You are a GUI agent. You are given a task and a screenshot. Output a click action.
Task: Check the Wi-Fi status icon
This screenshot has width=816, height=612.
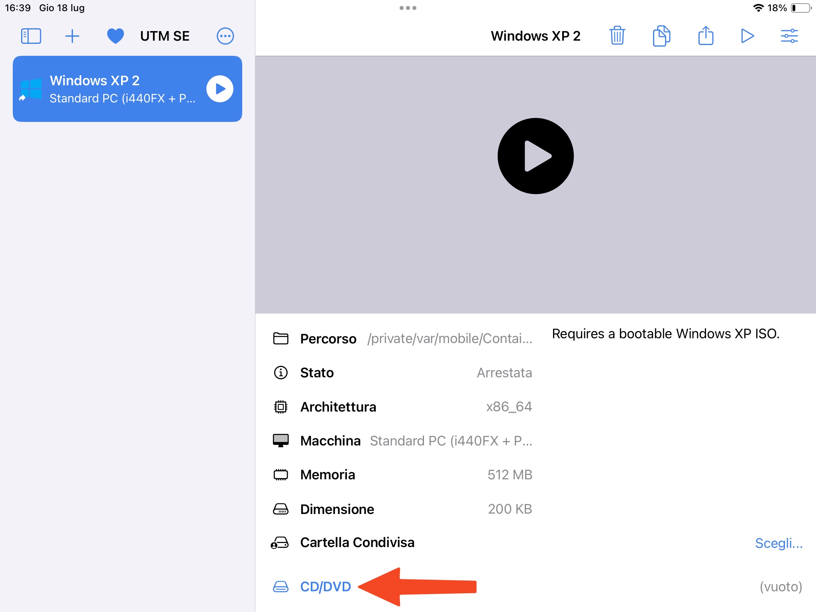point(758,8)
